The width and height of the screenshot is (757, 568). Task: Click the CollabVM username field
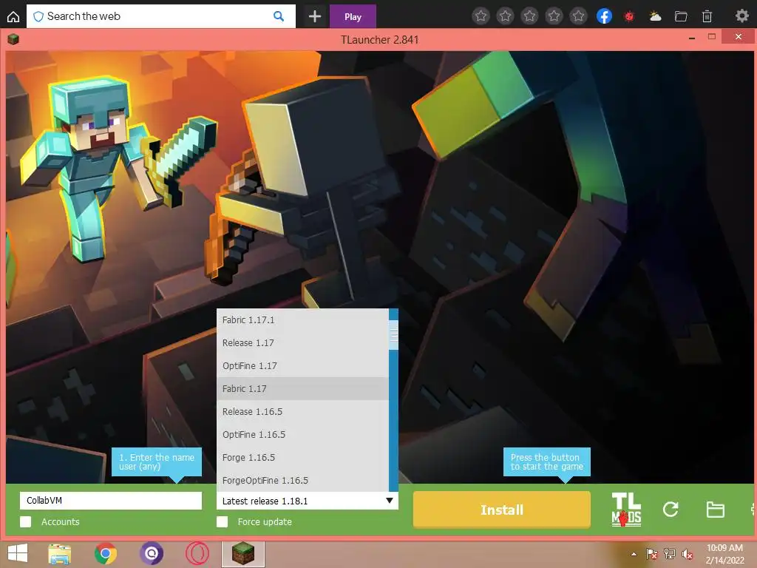[x=111, y=501]
